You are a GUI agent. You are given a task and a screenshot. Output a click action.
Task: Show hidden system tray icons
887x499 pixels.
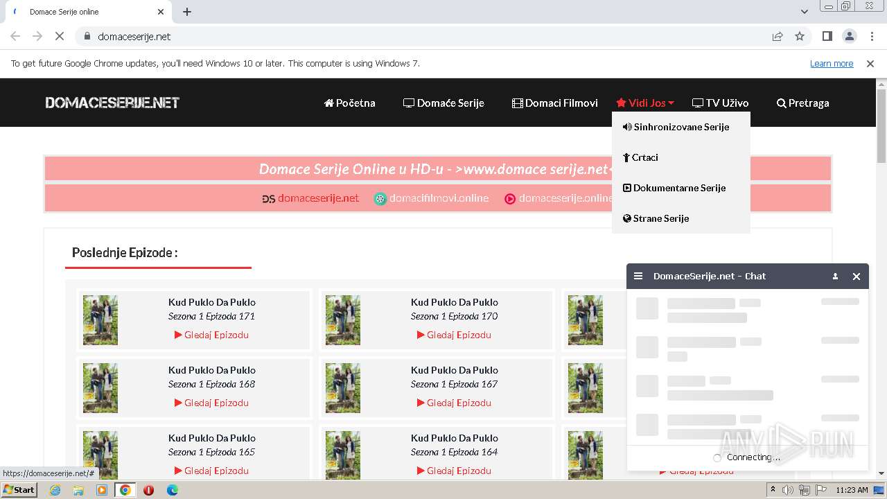(773, 490)
